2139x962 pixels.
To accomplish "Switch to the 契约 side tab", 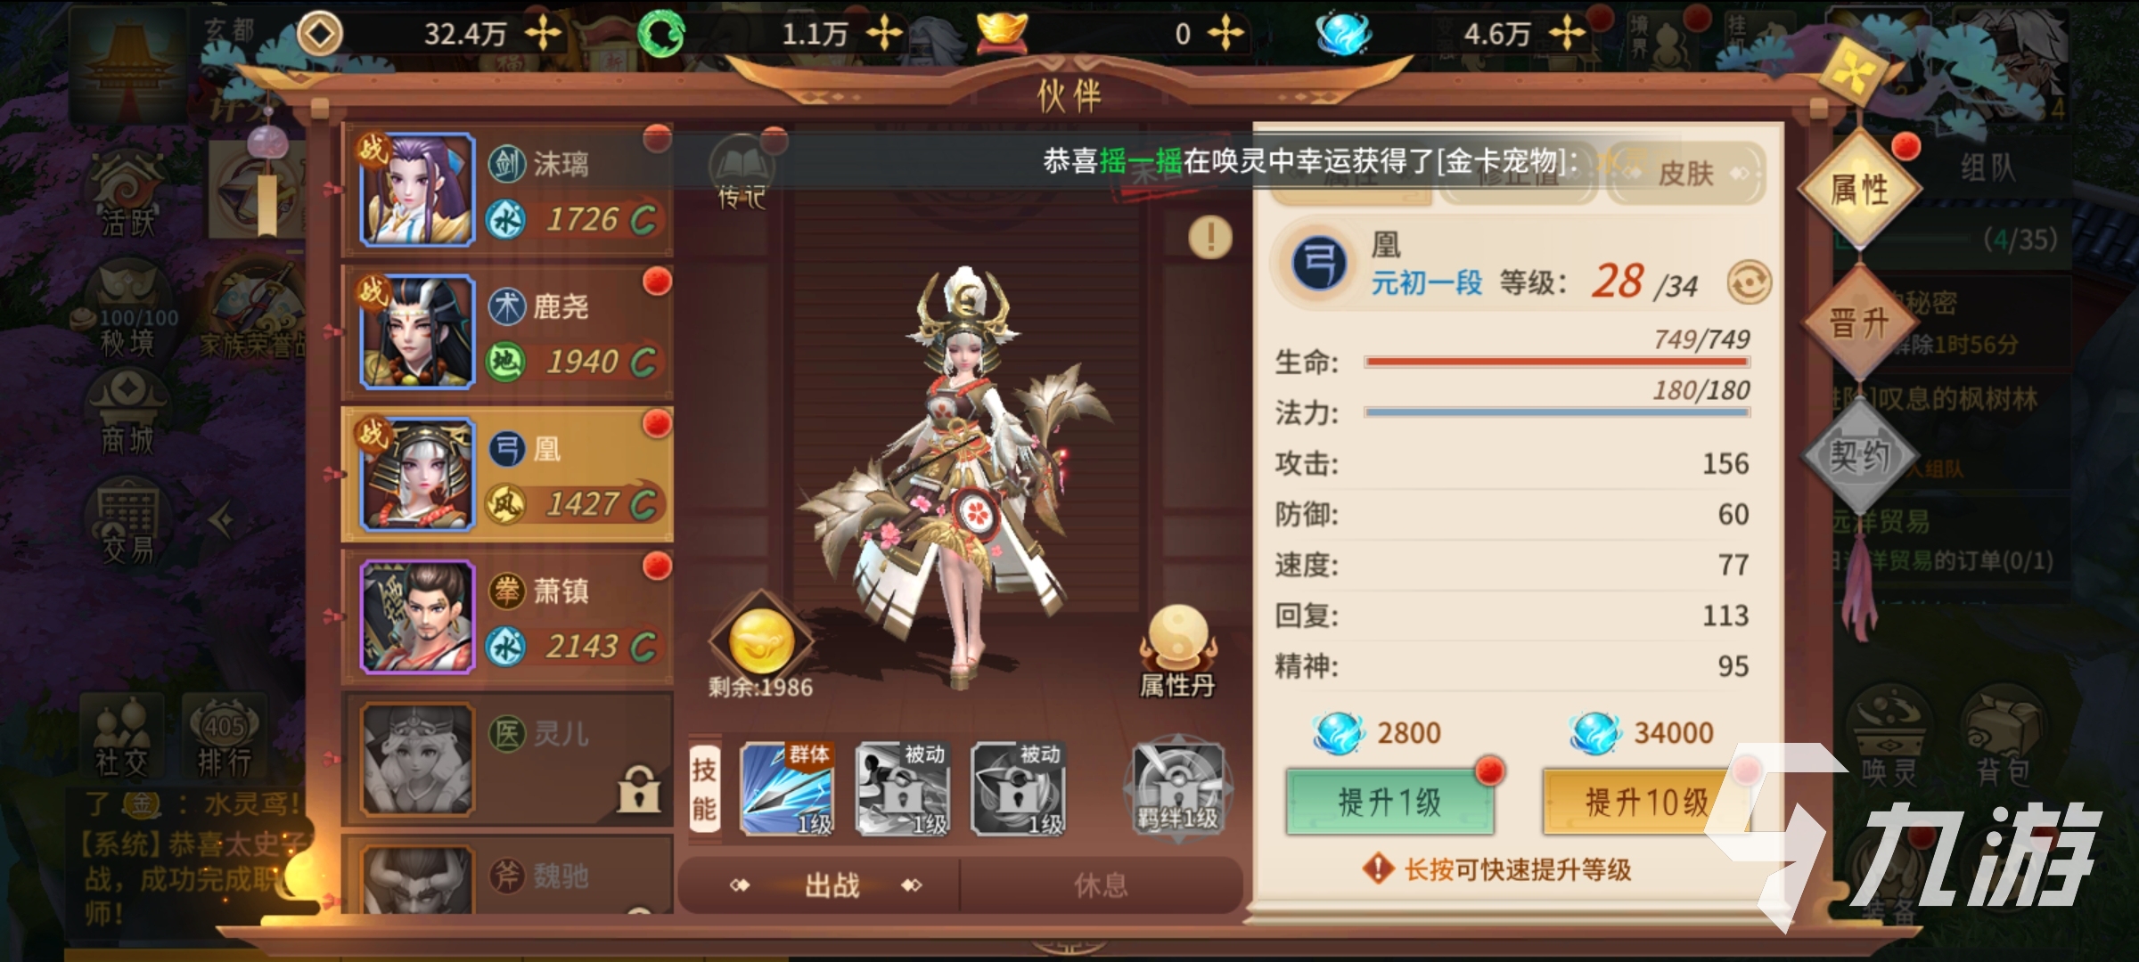I will 1860,456.
